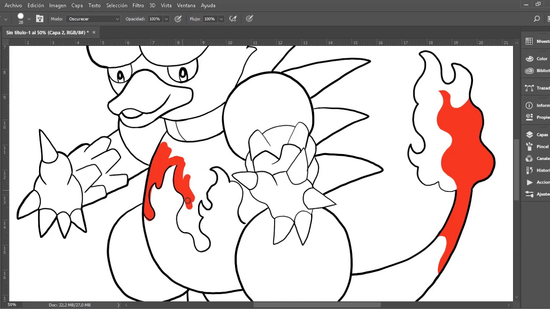Click the horizontal scrollbar thumb
Screen dimensions: 550x309
tap(317, 305)
